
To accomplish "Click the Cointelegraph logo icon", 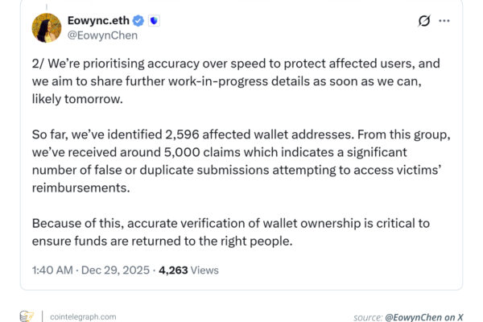I will click(x=26, y=316).
